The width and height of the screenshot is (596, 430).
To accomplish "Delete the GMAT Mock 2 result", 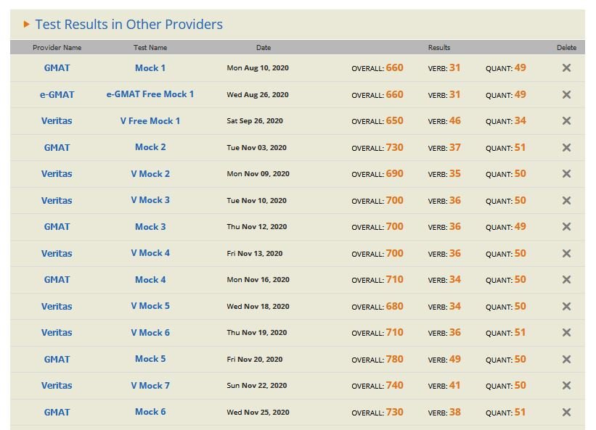I will (x=566, y=148).
